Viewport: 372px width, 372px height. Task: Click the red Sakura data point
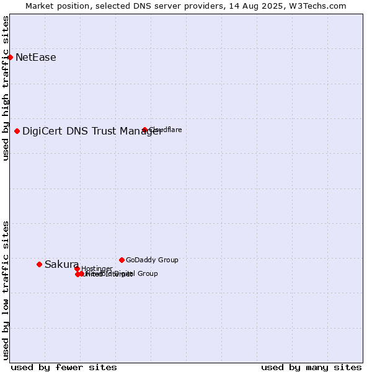point(40,264)
